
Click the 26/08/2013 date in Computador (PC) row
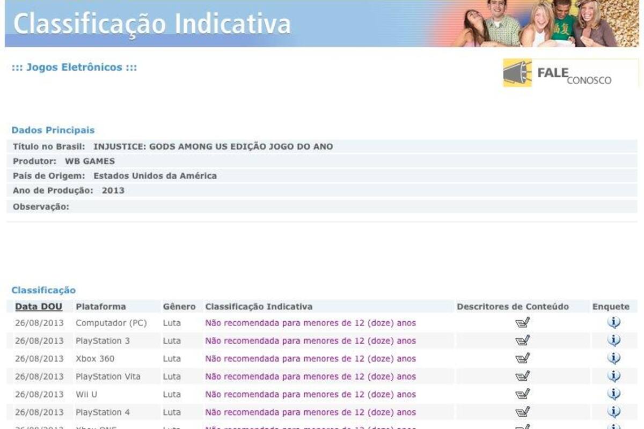[x=39, y=323]
